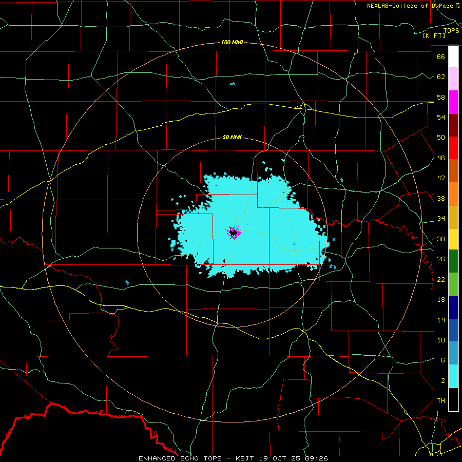Click the 100 NMI range ring label

click(x=232, y=43)
